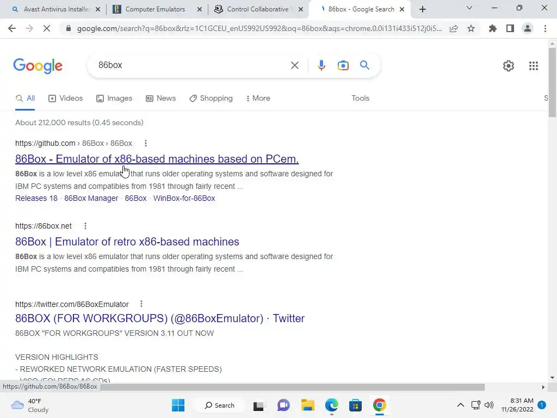The width and height of the screenshot is (557, 418).
Task: Open options for twitter.com result
Action: 141,304
